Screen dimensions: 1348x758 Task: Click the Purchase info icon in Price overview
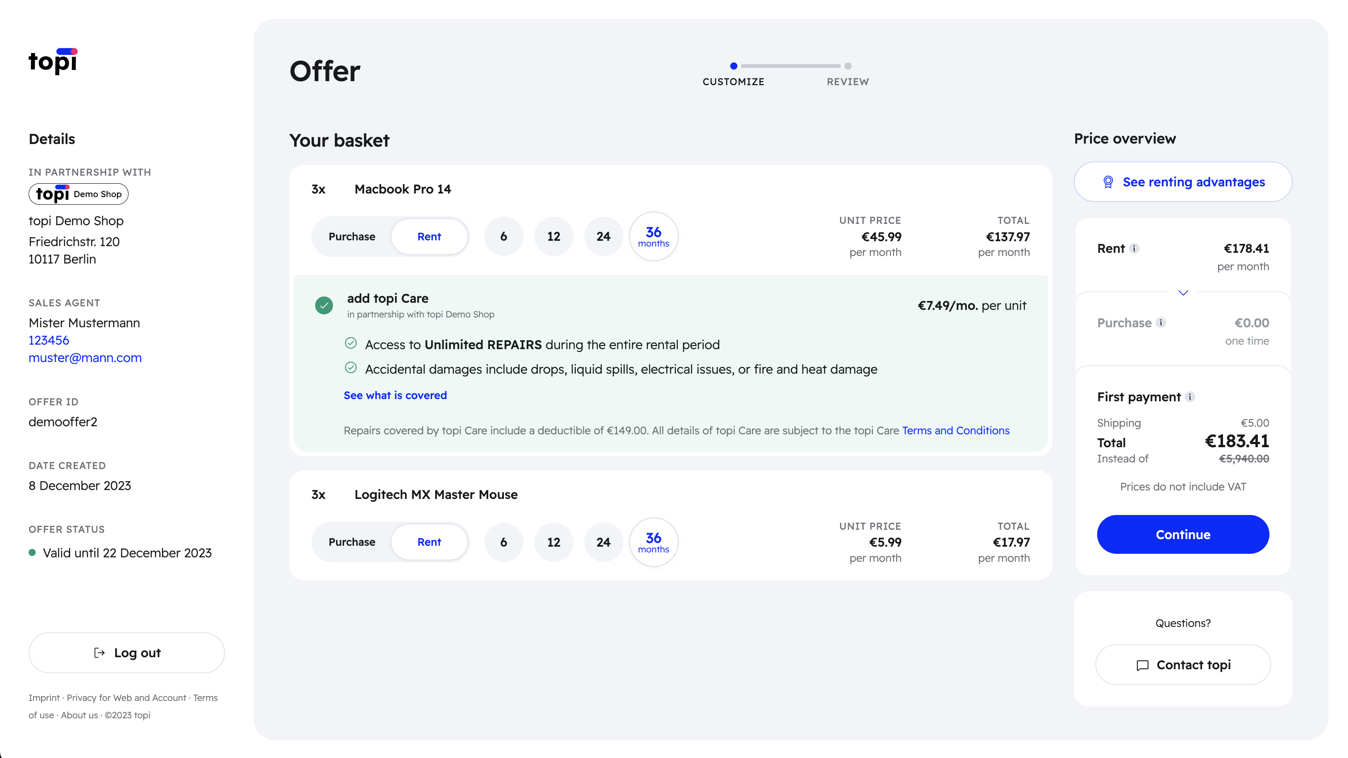[1161, 322]
